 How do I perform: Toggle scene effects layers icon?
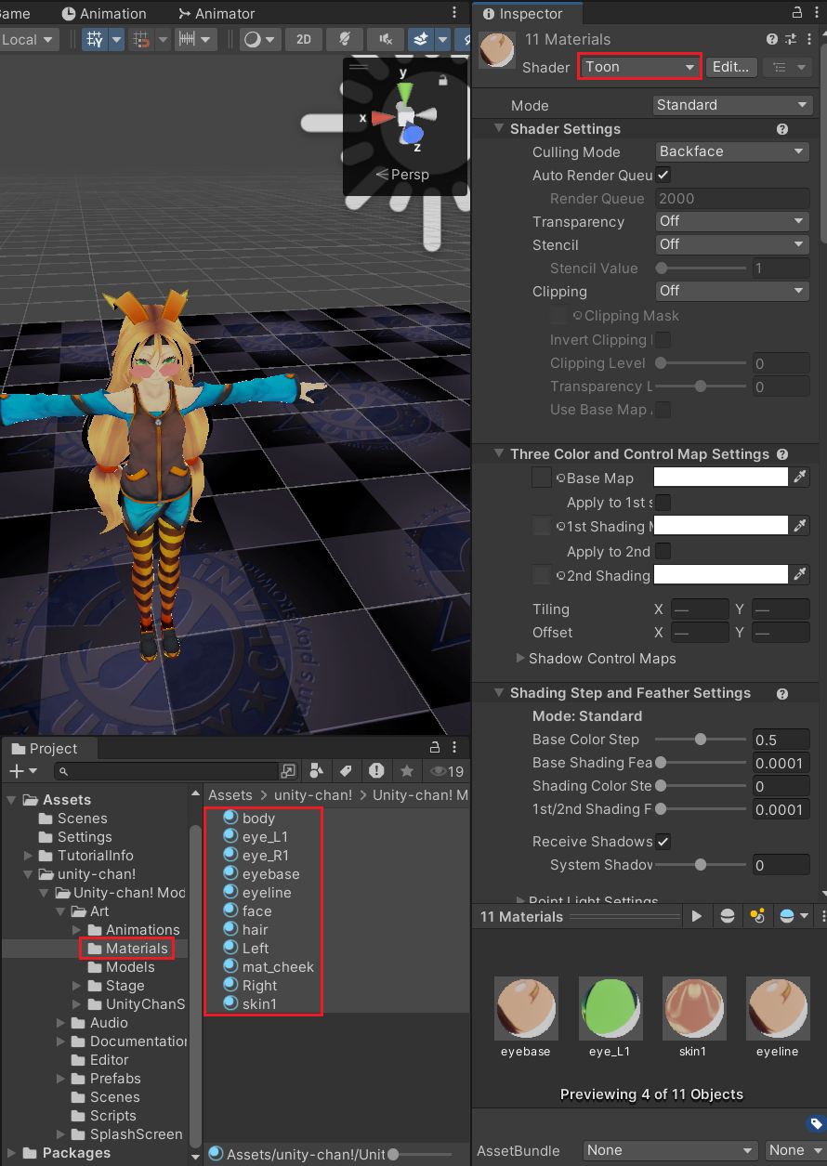(421, 40)
